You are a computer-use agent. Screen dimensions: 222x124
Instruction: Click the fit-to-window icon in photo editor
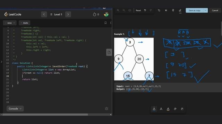(130, 10)
